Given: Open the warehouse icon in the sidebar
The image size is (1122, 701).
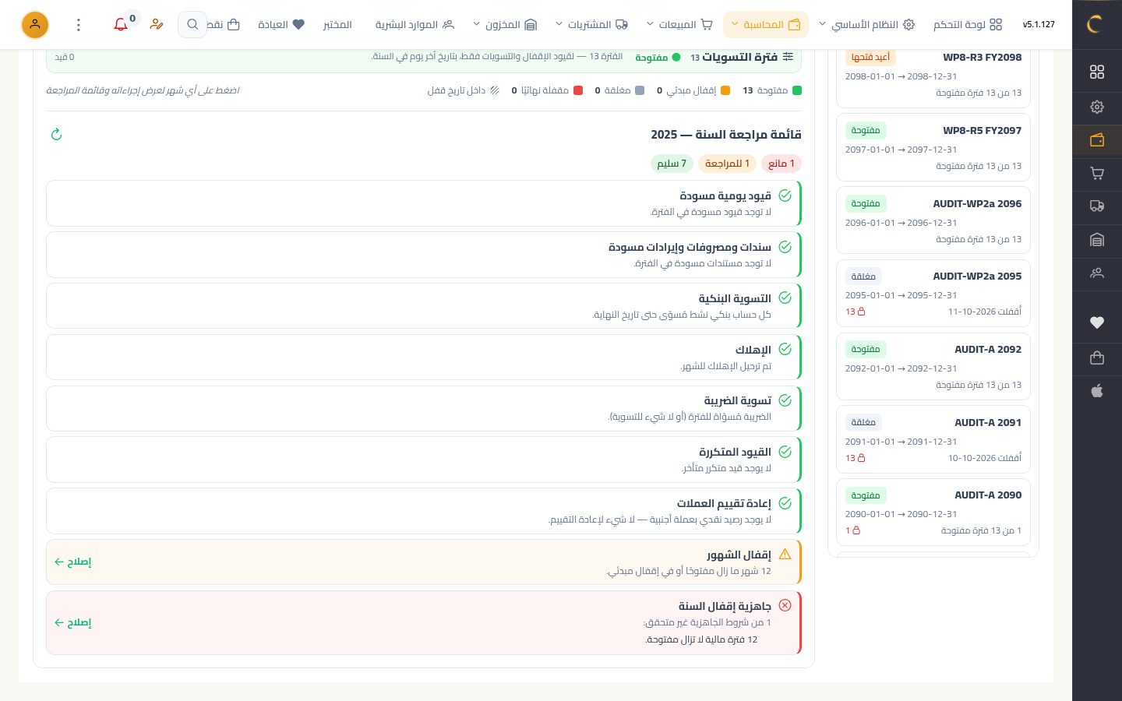Looking at the screenshot, I should click(1097, 240).
